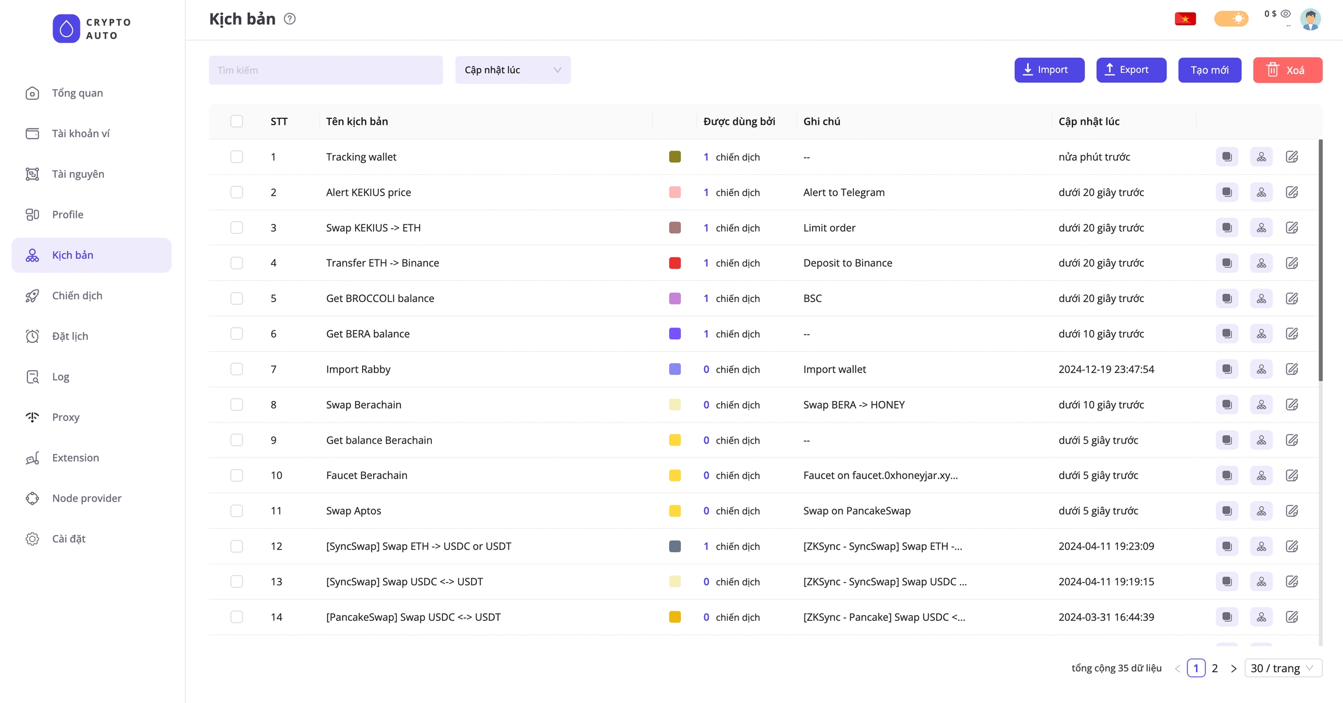Click the help question mark beside Kịch bản
The image size is (1343, 703).
(x=290, y=19)
